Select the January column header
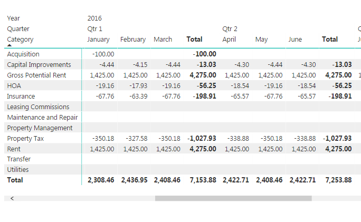The image size is (361, 222). (x=98, y=40)
